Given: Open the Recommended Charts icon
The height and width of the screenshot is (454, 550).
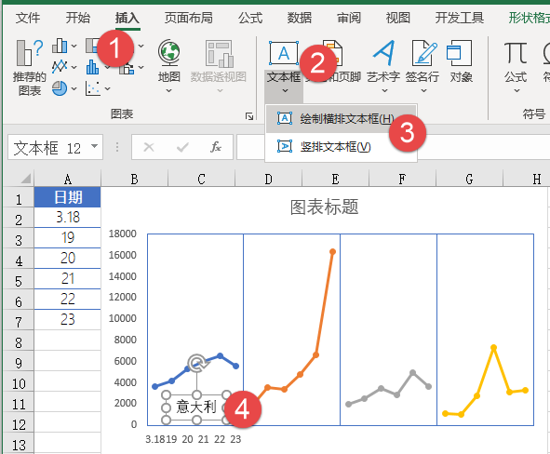Looking at the screenshot, I should pos(30,53).
